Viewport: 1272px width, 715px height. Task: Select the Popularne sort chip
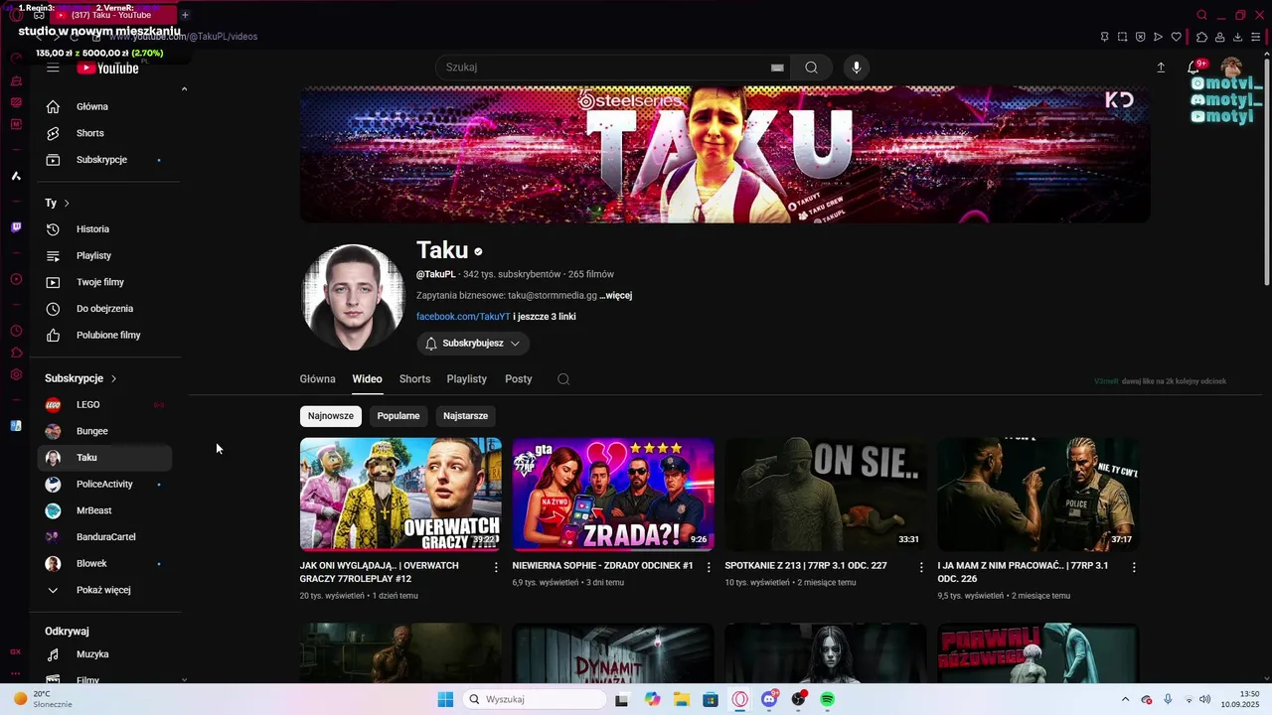point(398,416)
